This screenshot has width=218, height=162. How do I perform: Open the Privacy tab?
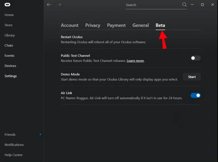[x=93, y=25]
